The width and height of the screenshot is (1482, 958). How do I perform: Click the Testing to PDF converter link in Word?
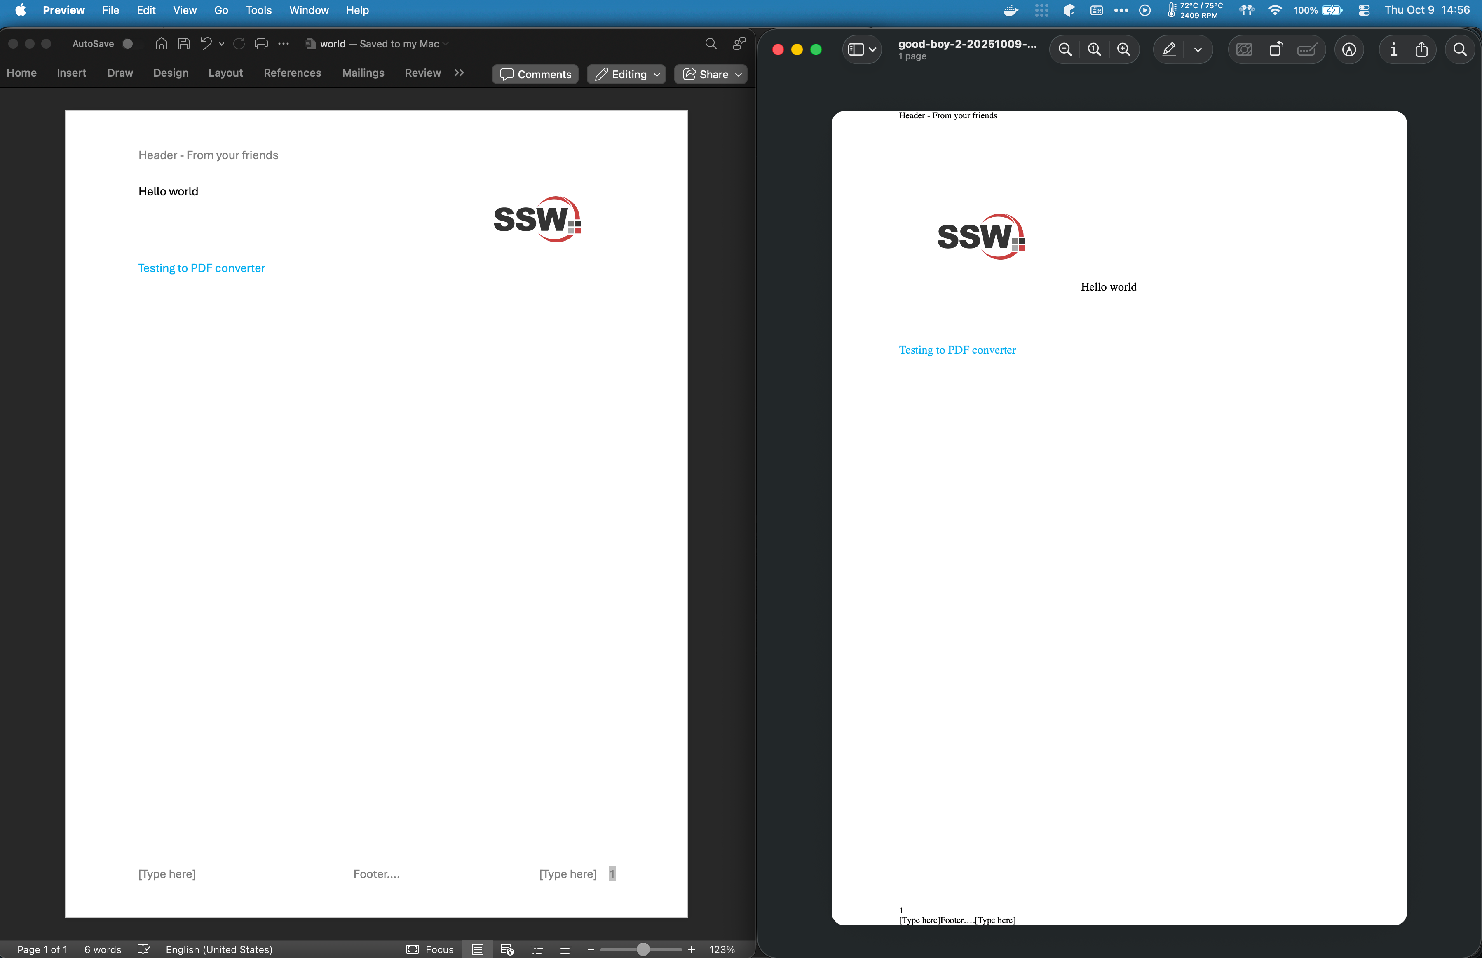[202, 268]
